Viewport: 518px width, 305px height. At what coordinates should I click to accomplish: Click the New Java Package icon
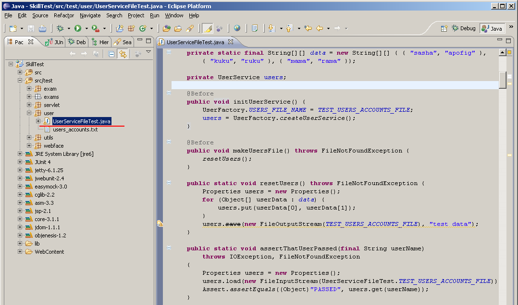131,28
